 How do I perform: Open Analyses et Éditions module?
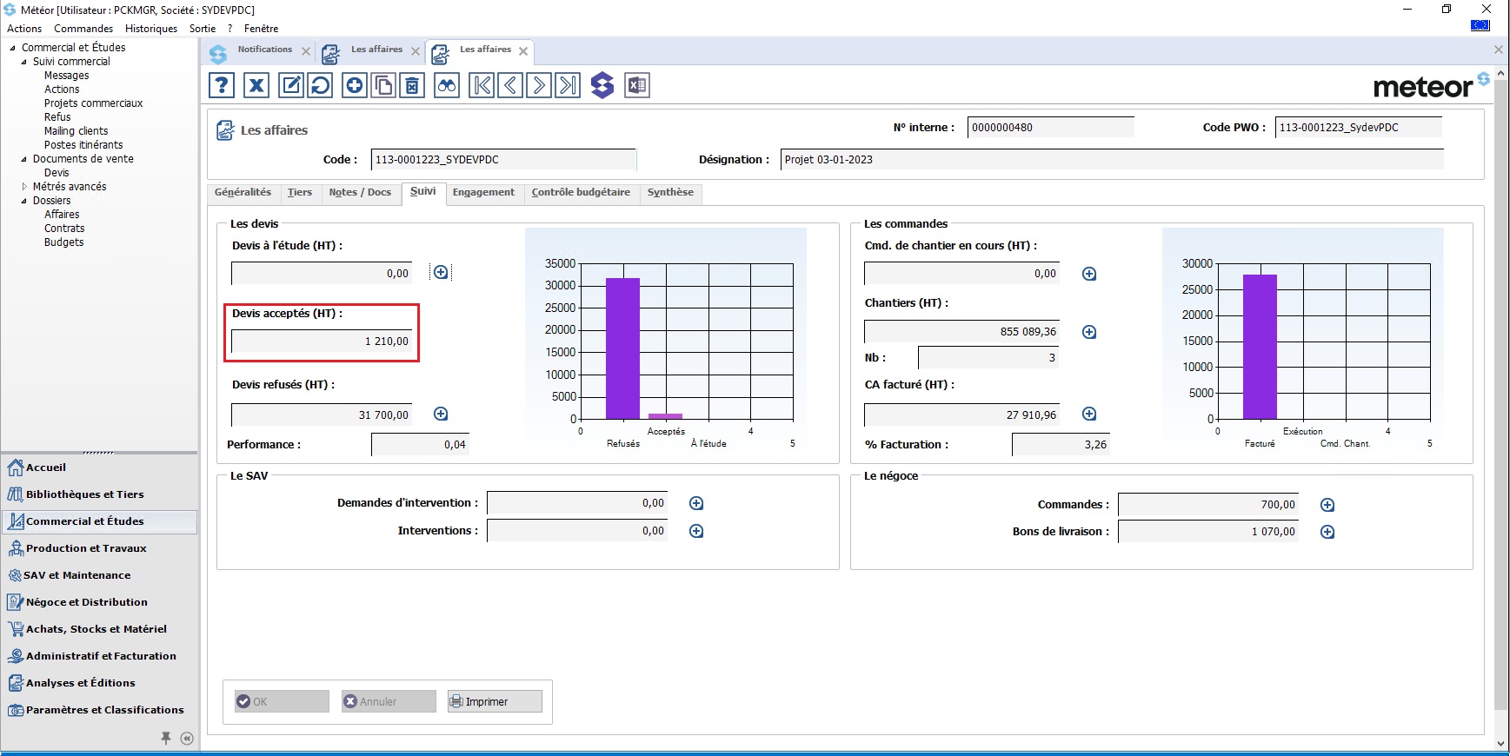(x=99, y=683)
